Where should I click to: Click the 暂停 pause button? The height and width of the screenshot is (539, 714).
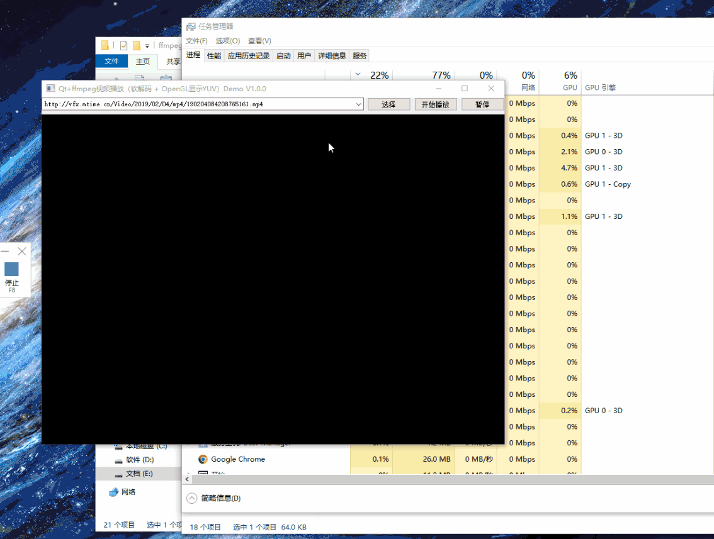click(482, 104)
